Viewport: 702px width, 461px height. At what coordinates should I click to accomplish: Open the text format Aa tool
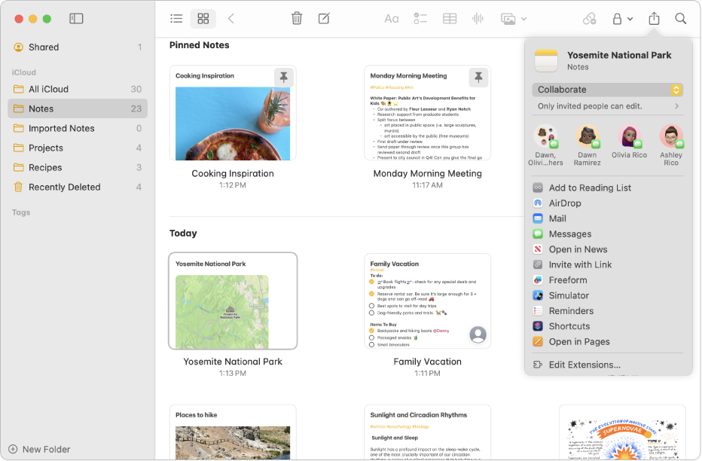coord(392,19)
